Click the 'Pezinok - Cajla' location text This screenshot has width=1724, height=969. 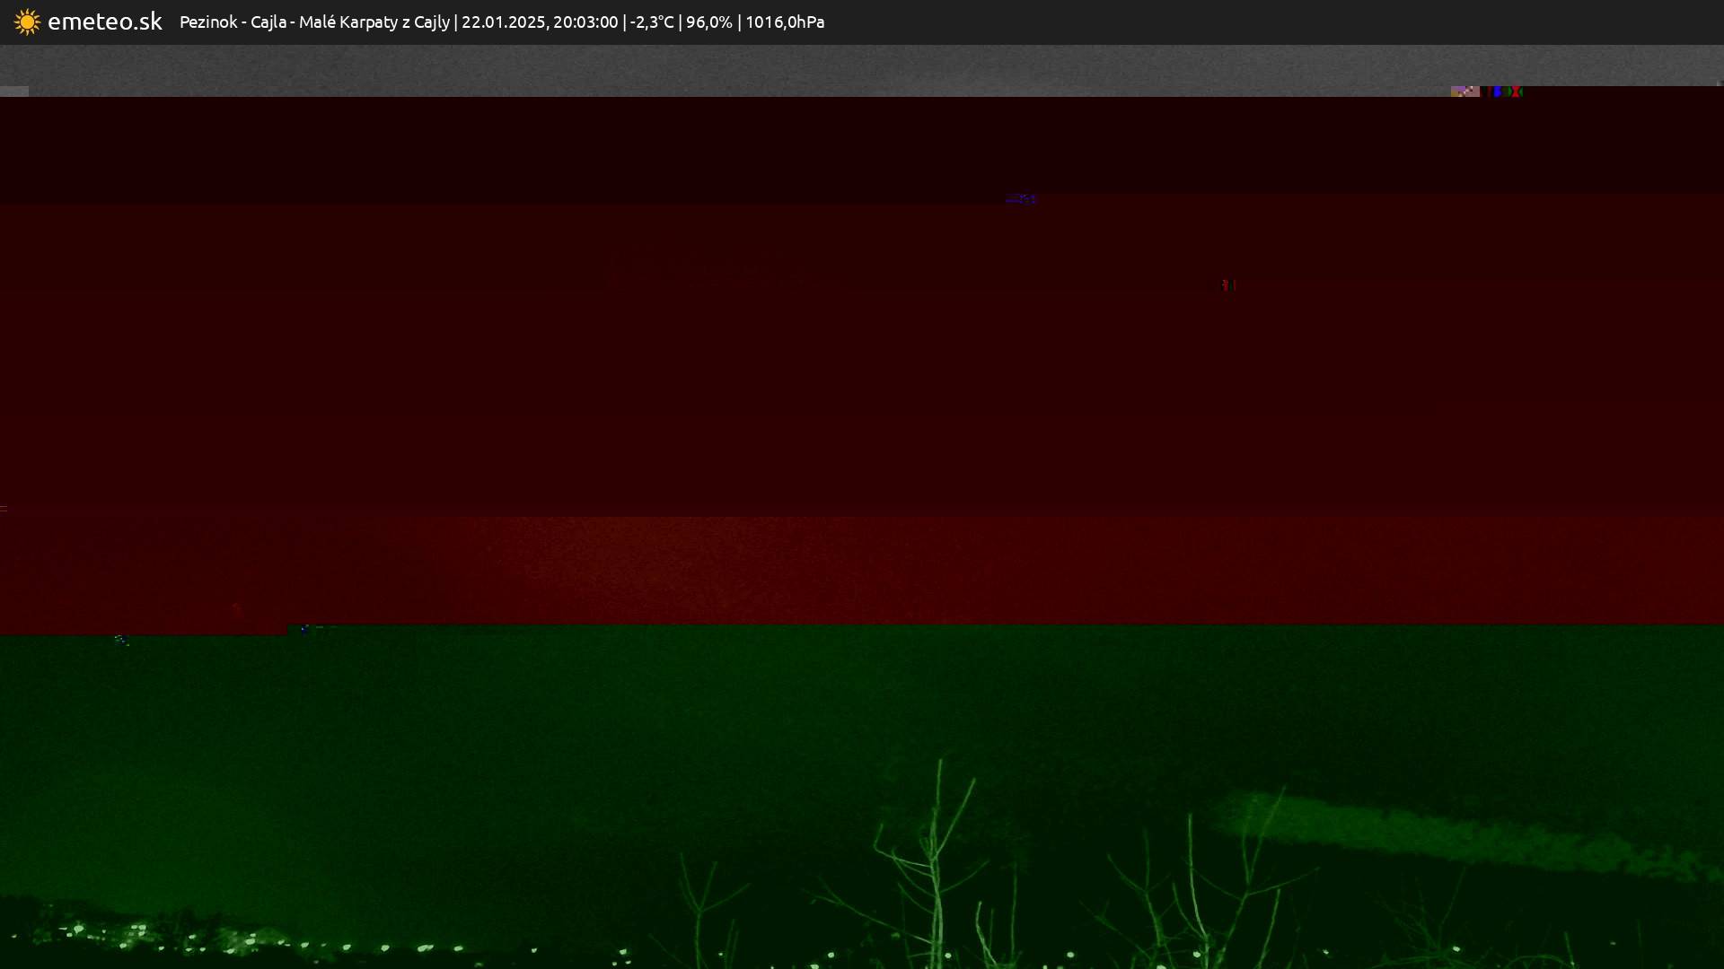(x=233, y=22)
